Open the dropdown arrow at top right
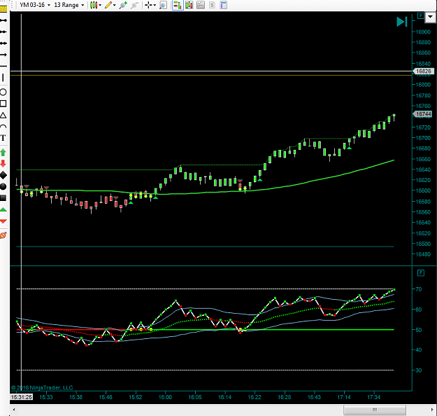This screenshot has width=437, height=416. [x=430, y=17]
